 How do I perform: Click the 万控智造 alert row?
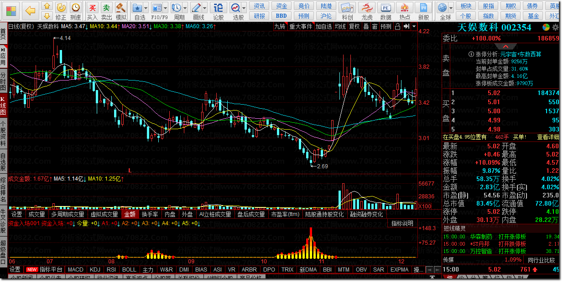(501, 251)
